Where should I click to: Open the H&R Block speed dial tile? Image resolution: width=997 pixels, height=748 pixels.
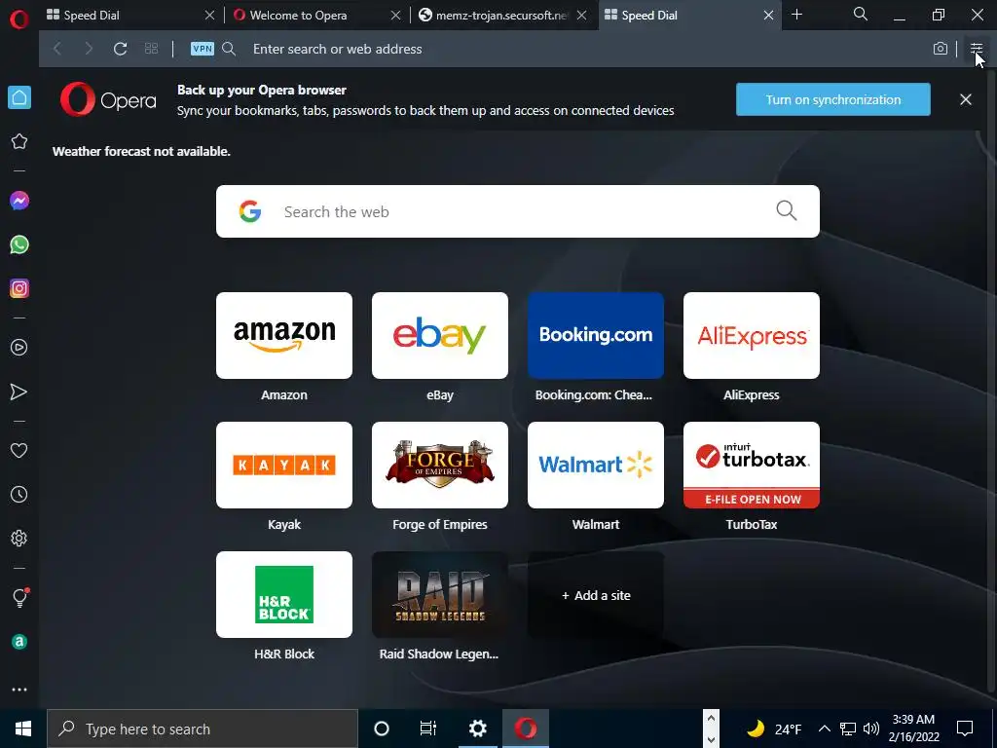click(284, 595)
